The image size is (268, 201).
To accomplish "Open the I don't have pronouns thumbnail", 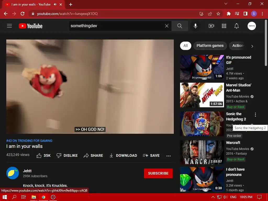I will (202, 179).
